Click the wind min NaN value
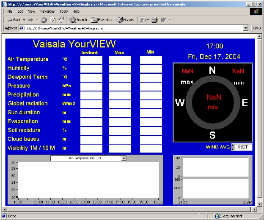The height and width of the screenshot is (220, 264). pos(238,71)
